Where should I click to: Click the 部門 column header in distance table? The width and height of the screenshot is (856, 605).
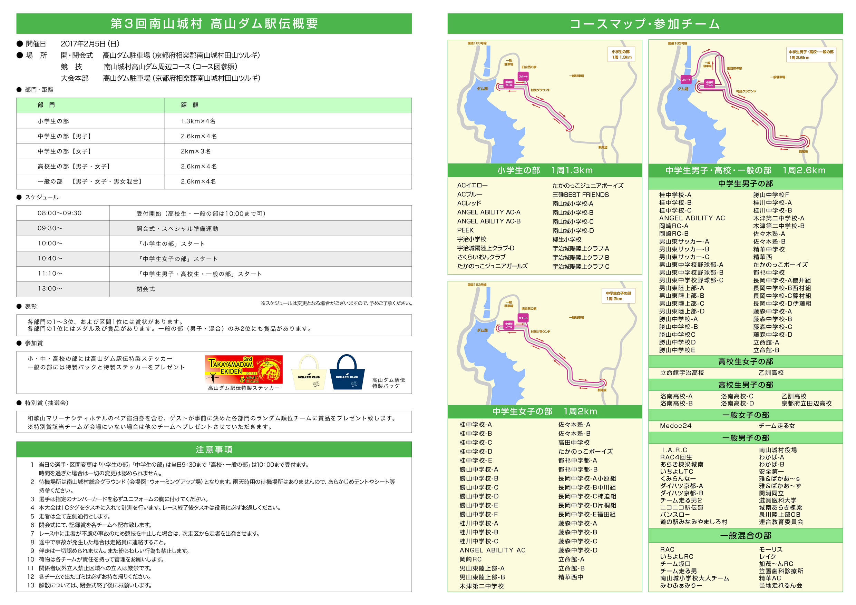click(x=46, y=105)
